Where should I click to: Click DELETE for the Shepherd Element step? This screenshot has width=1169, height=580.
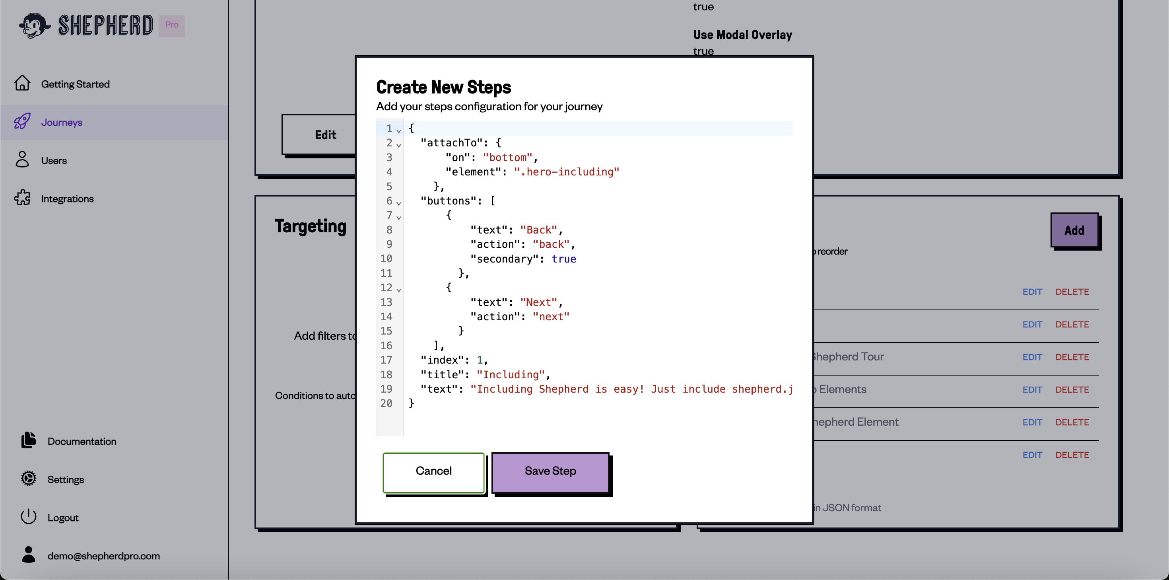pos(1072,422)
